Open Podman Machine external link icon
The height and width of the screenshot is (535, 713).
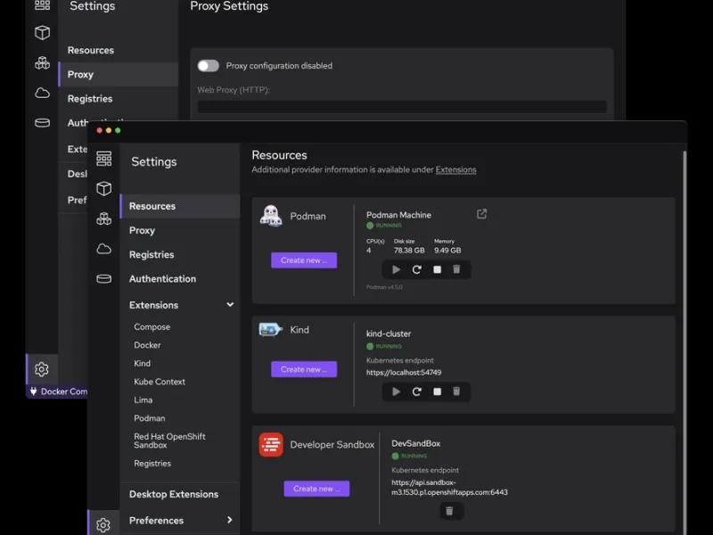click(481, 214)
